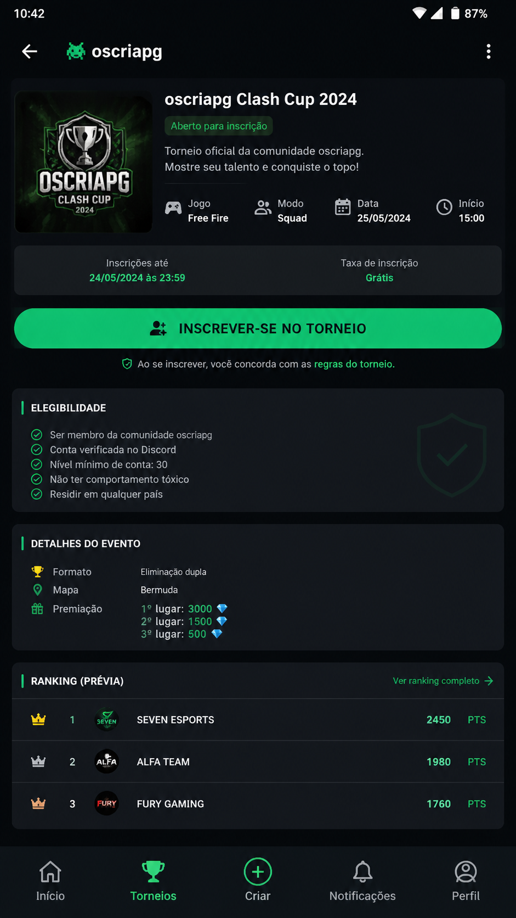The height and width of the screenshot is (918, 516).
Task: Open the three-dot overflow menu
Action: click(x=489, y=52)
